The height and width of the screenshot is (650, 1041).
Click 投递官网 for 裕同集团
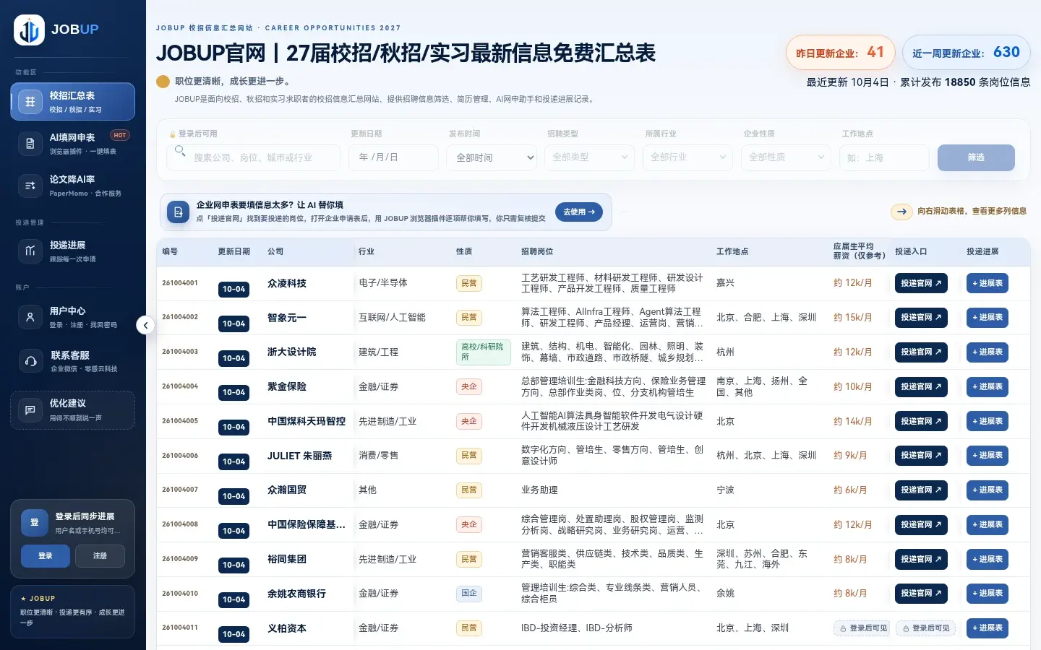tap(921, 559)
